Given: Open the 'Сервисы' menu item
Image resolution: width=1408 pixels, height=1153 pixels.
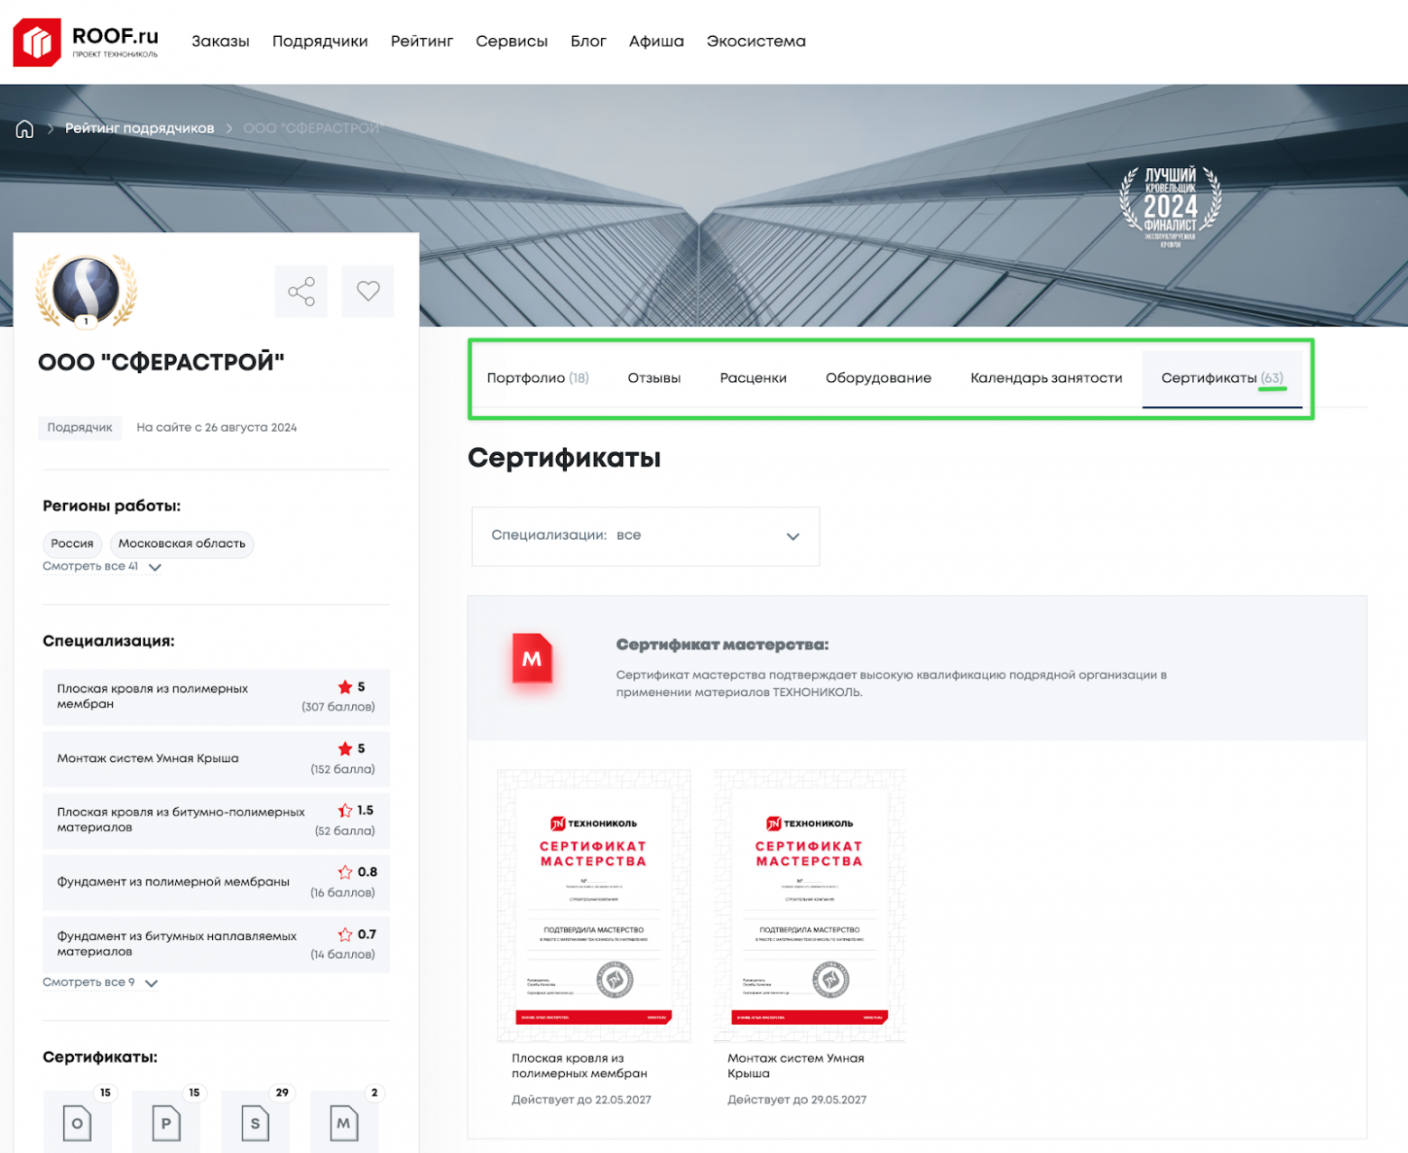Looking at the screenshot, I should click(x=512, y=42).
